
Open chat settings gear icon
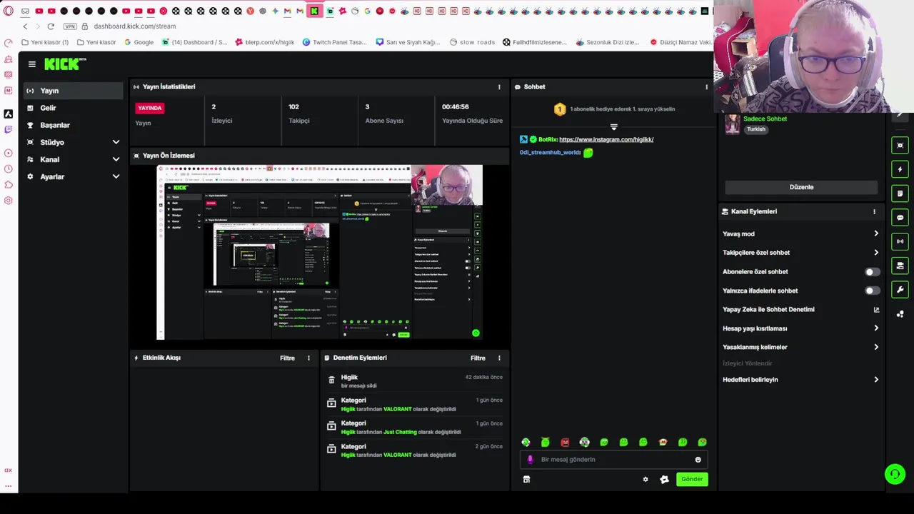point(646,480)
